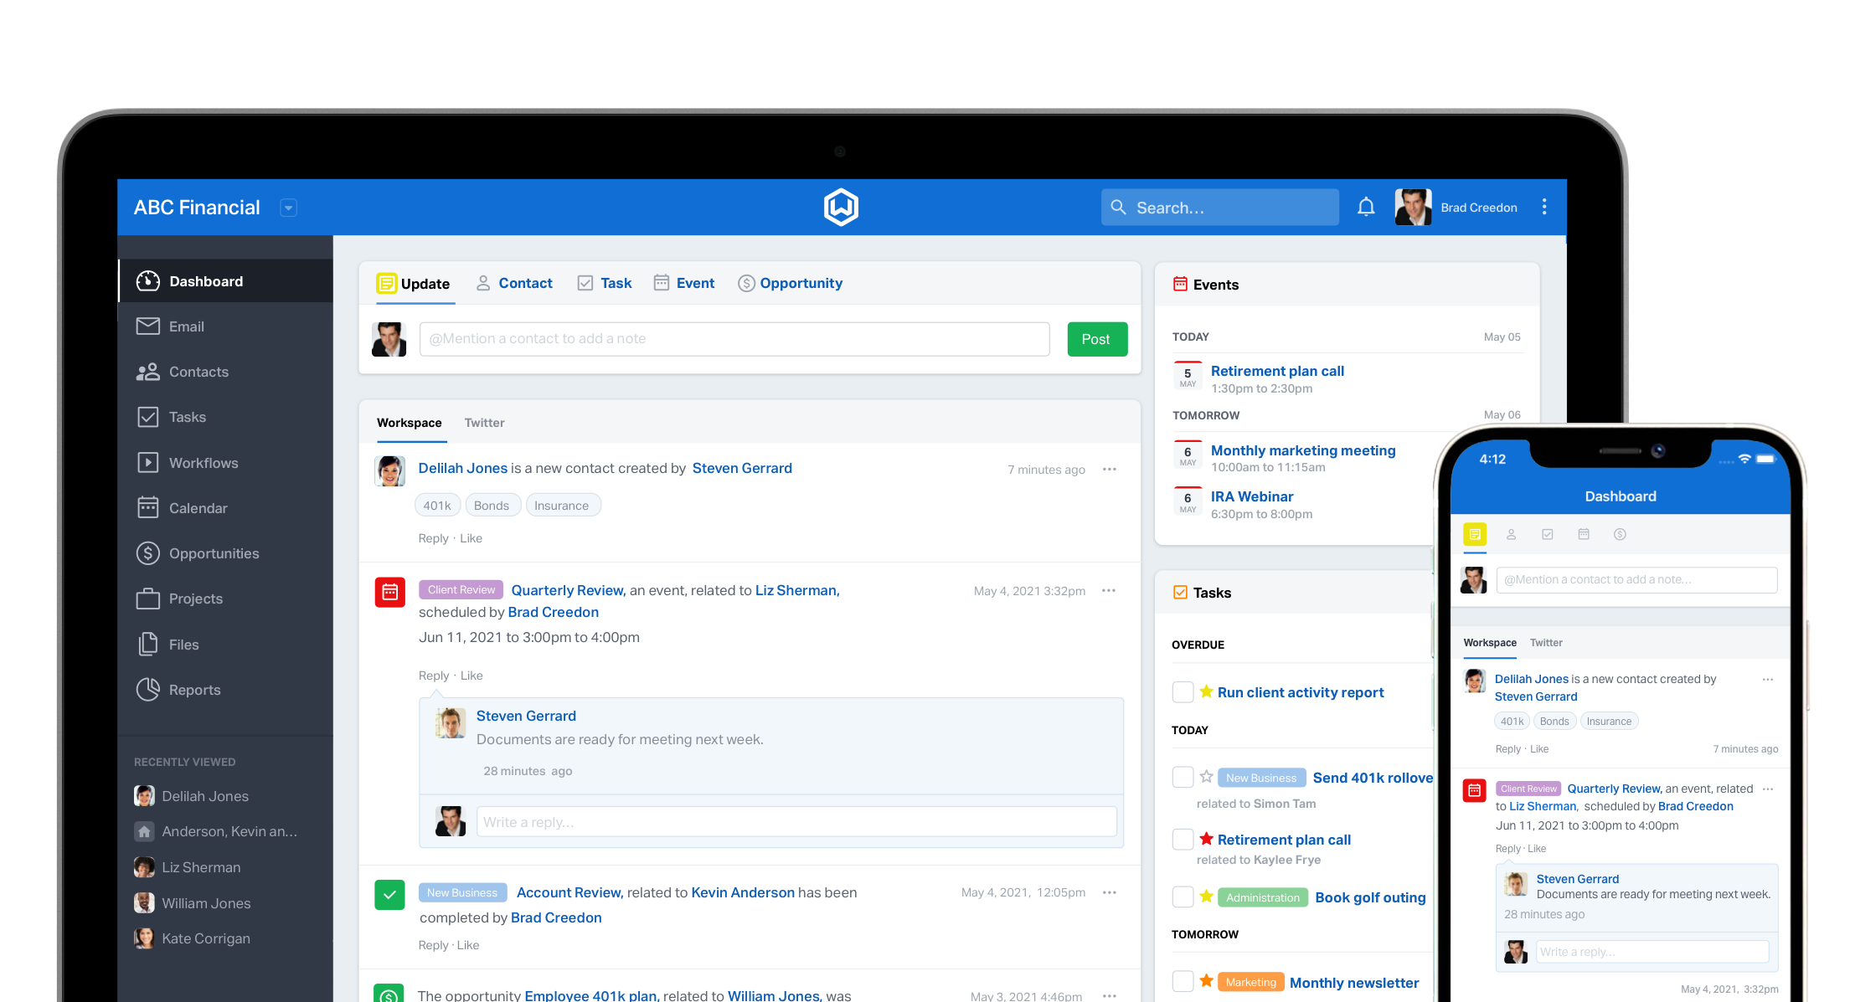This screenshot has width=1855, height=1002.
Task: Open phone's Delilah Jones post options menu
Action: pos(1768,680)
